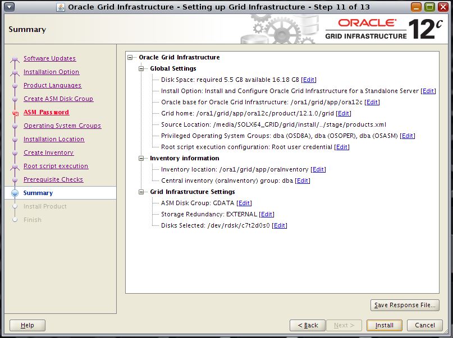This screenshot has height=338, width=453.
Task: Go to Root script execution step
Action: pos(56,166)
